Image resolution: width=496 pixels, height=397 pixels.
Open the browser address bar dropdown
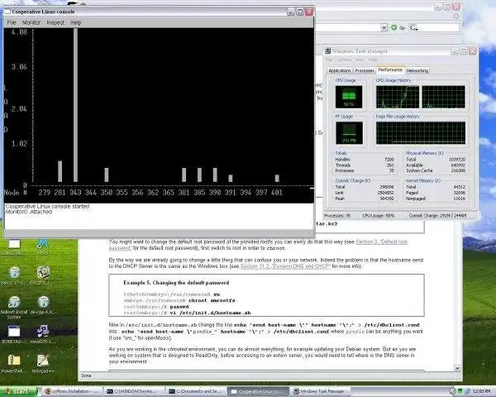coord(384,27)
